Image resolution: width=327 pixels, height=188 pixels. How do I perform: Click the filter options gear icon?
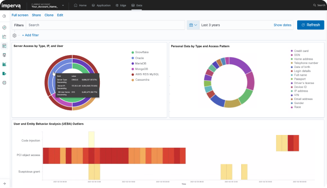click(x=14, y=36)
